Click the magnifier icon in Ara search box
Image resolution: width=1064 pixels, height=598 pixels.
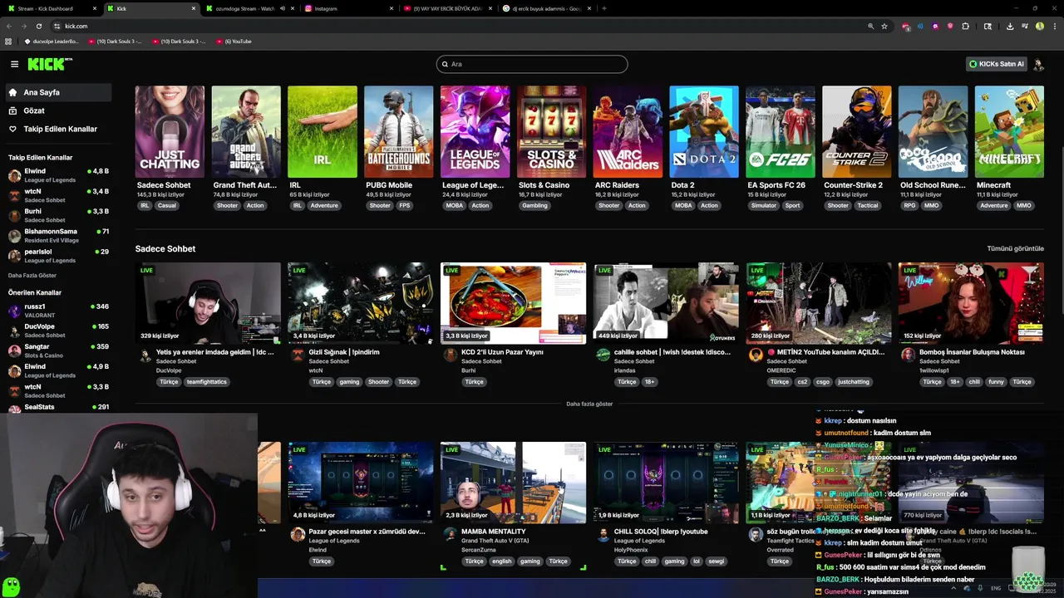pos(446,64)
